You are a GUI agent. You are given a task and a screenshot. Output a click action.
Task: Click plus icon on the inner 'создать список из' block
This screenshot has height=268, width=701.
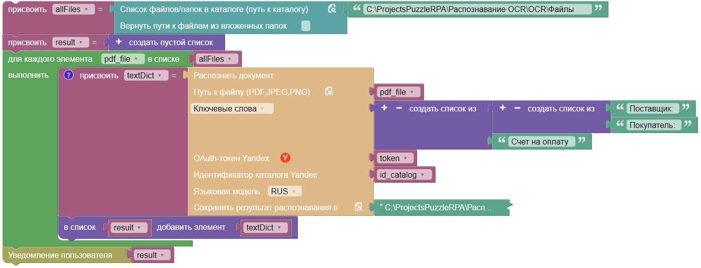[x=503, y=108]
